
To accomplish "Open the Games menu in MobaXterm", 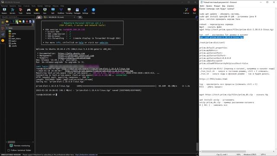I will pos(40,6).
